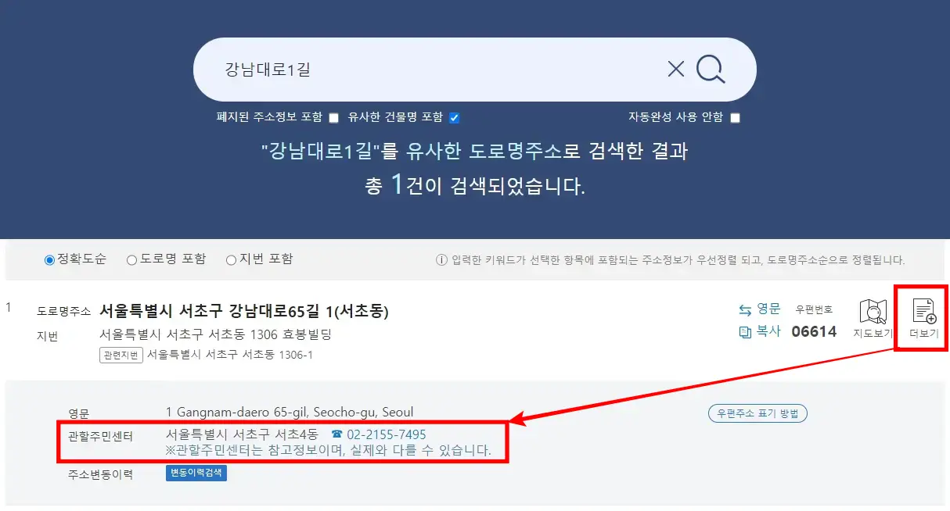Click the 더보기 document icon

click(924, 319)
